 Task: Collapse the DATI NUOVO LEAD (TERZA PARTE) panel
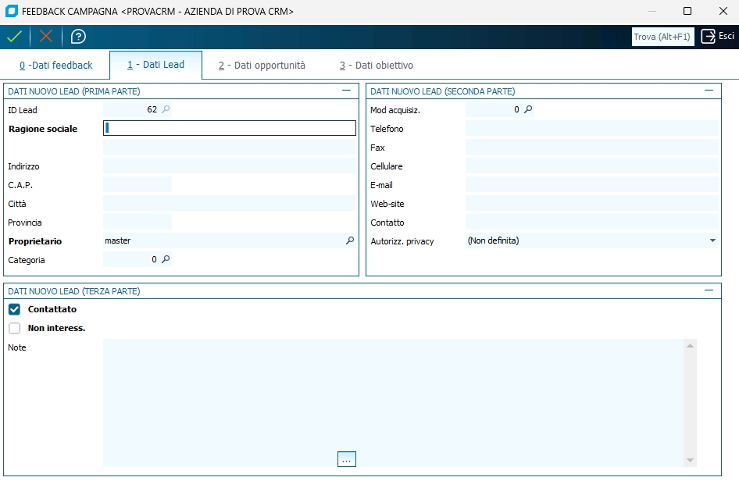pos(709,290)
